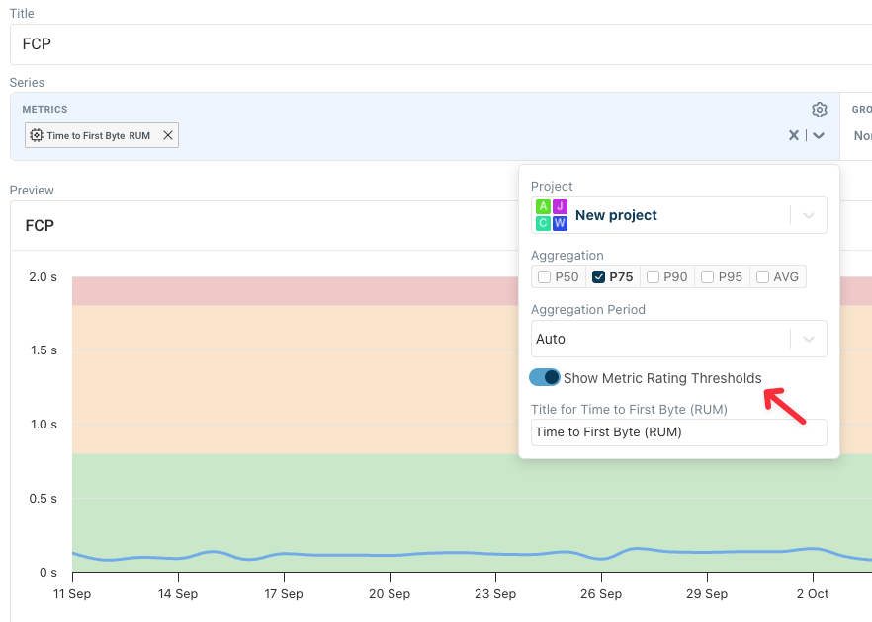
Task: Open Aggregation Period Auto dropdown
Action: (678, 339)
